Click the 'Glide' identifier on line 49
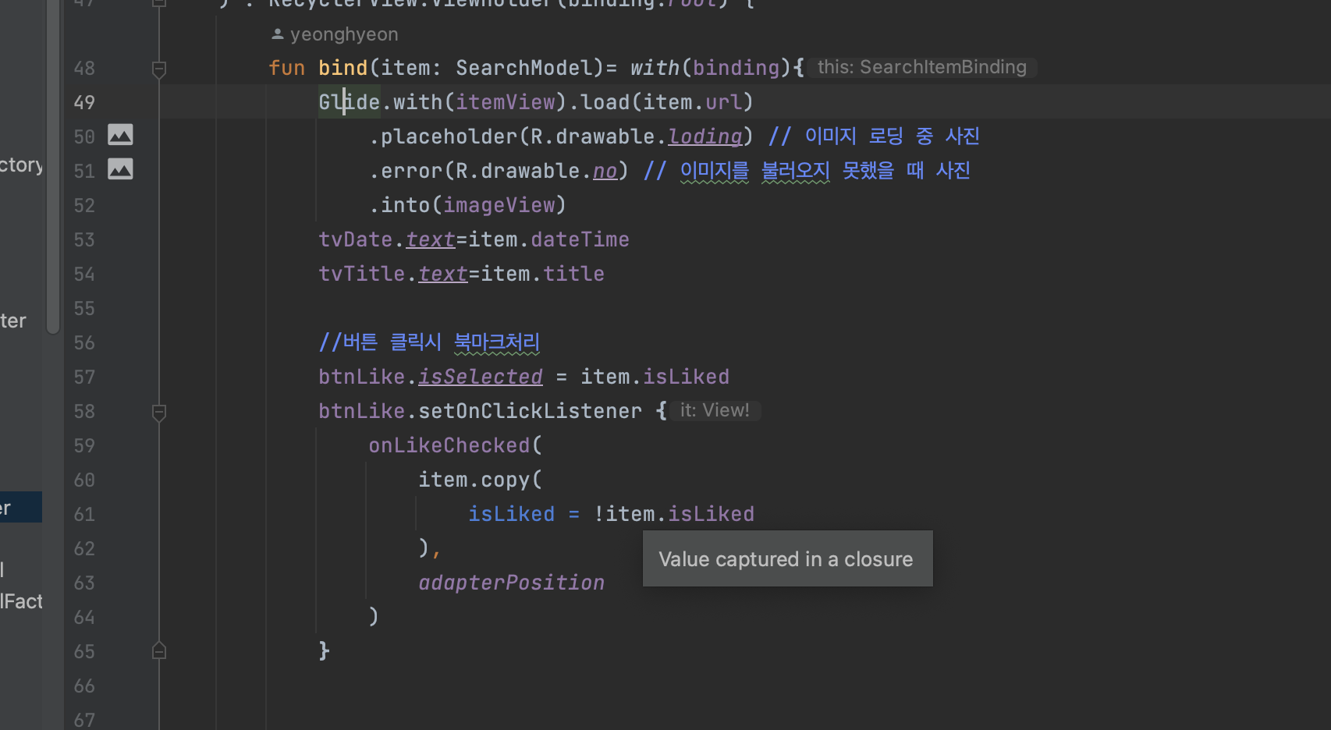 pos(349,102)
